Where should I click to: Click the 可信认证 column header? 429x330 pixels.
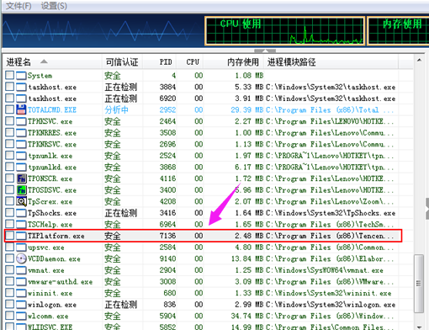point(122,61)
